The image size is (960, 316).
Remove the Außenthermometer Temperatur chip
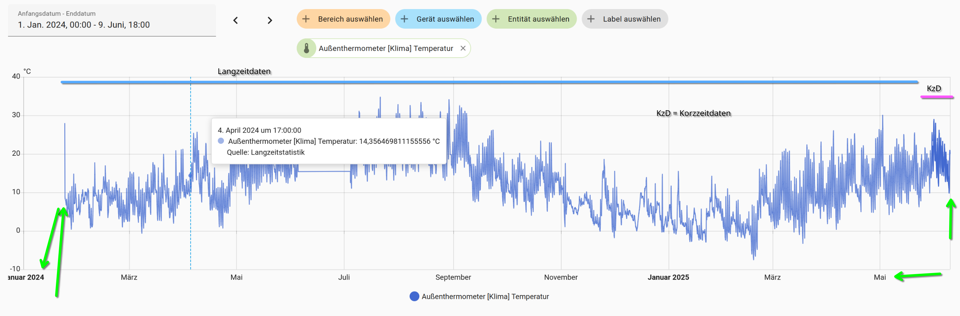[x=463, y=49]
